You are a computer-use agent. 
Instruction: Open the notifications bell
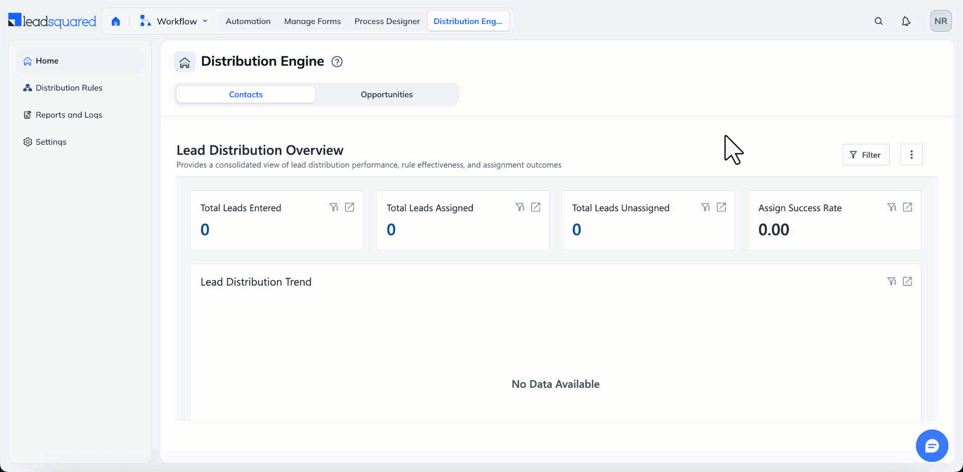coord(906,21)
